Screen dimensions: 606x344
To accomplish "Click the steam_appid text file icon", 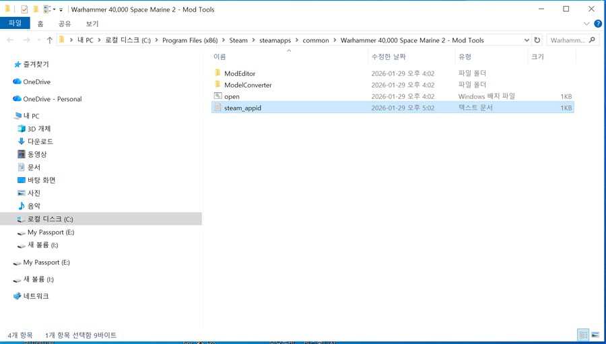I will (217, 108).
